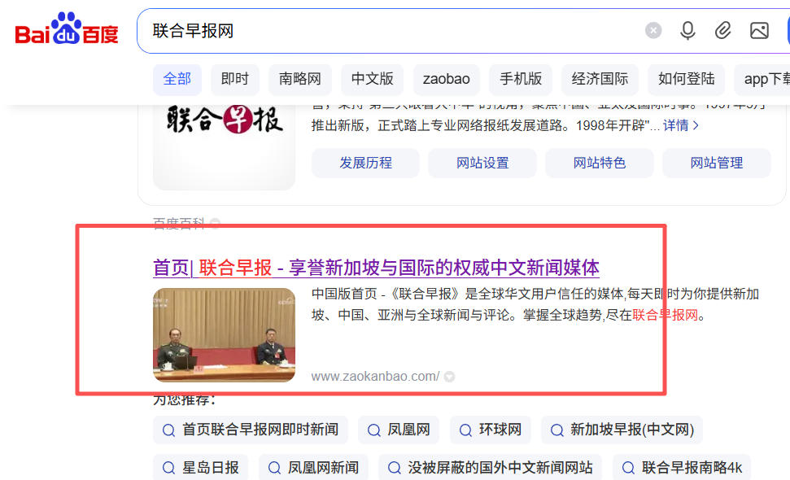Search suggestion 凤凰网 with magnifier icon
This screenshot has height=480, width=790.
(x=399, y=430)
